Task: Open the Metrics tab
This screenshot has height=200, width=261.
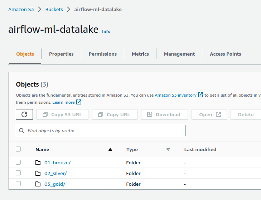Action: click(140, 54)
